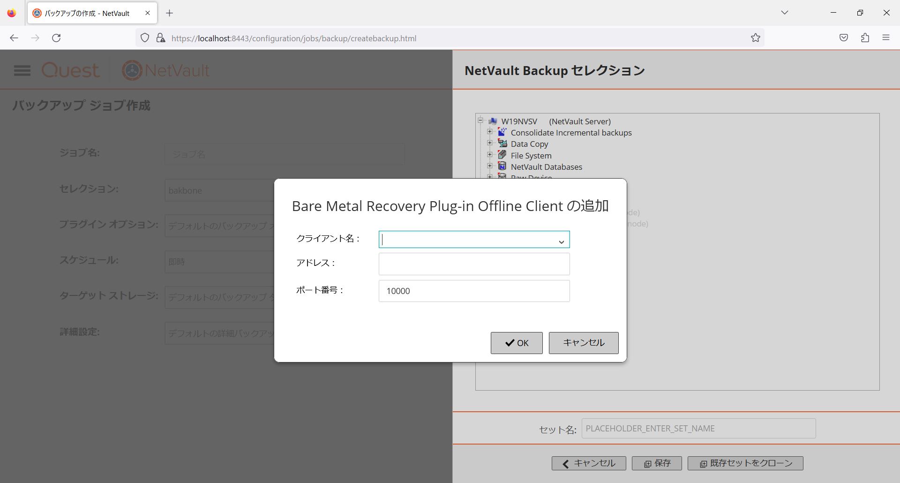The height and width of the screenshot is (483, 900).
Task: Click the Quest logo
Action: (71, 70)
